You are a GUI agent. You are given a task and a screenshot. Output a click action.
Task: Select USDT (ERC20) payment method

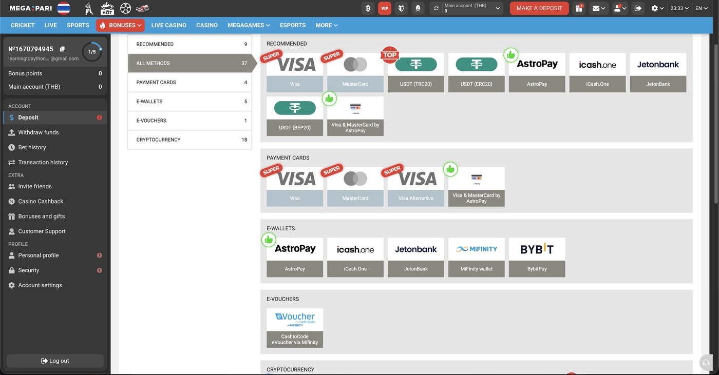pos(477,72)
